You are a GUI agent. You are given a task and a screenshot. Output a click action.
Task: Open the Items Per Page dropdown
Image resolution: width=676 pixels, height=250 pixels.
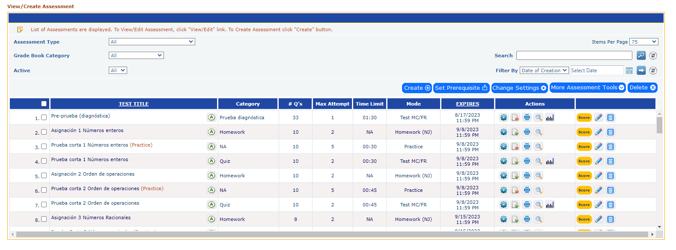(x=643, y=42)
